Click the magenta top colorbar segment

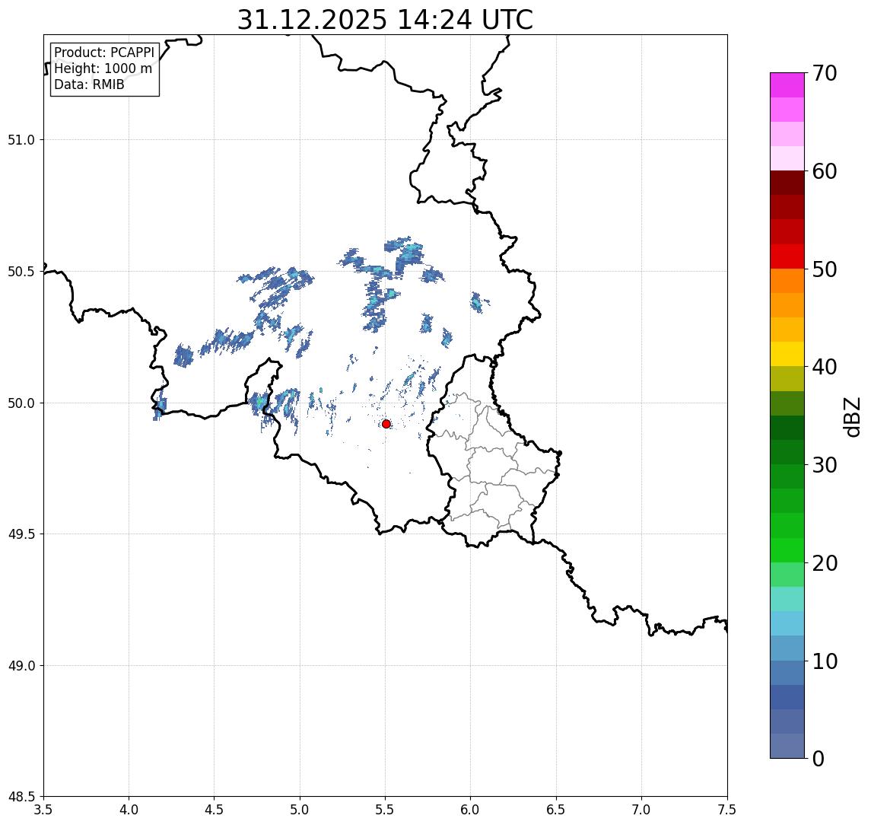click(x=787, y=85)
